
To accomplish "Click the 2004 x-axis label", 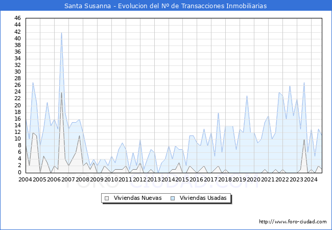I will coord(25,179).
